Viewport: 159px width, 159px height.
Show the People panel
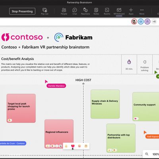point(64,12)
